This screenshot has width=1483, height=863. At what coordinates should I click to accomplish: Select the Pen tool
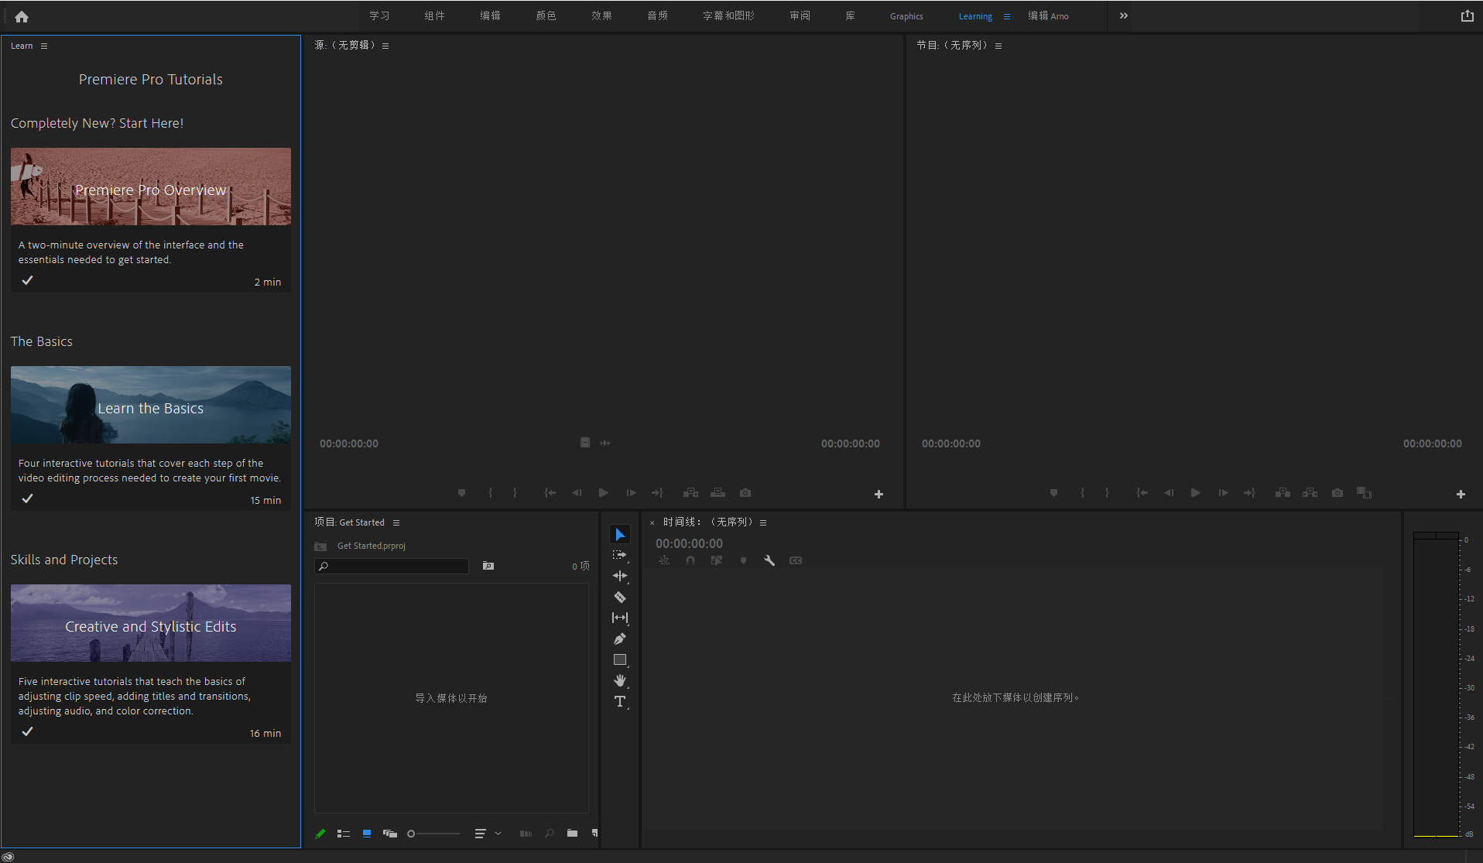(620, 639)
